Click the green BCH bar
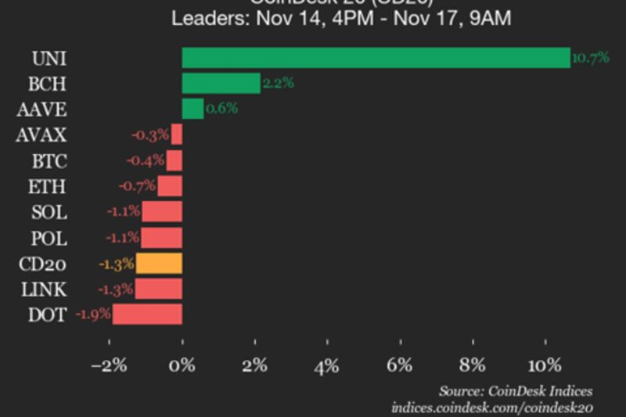 tap(221, 84)
